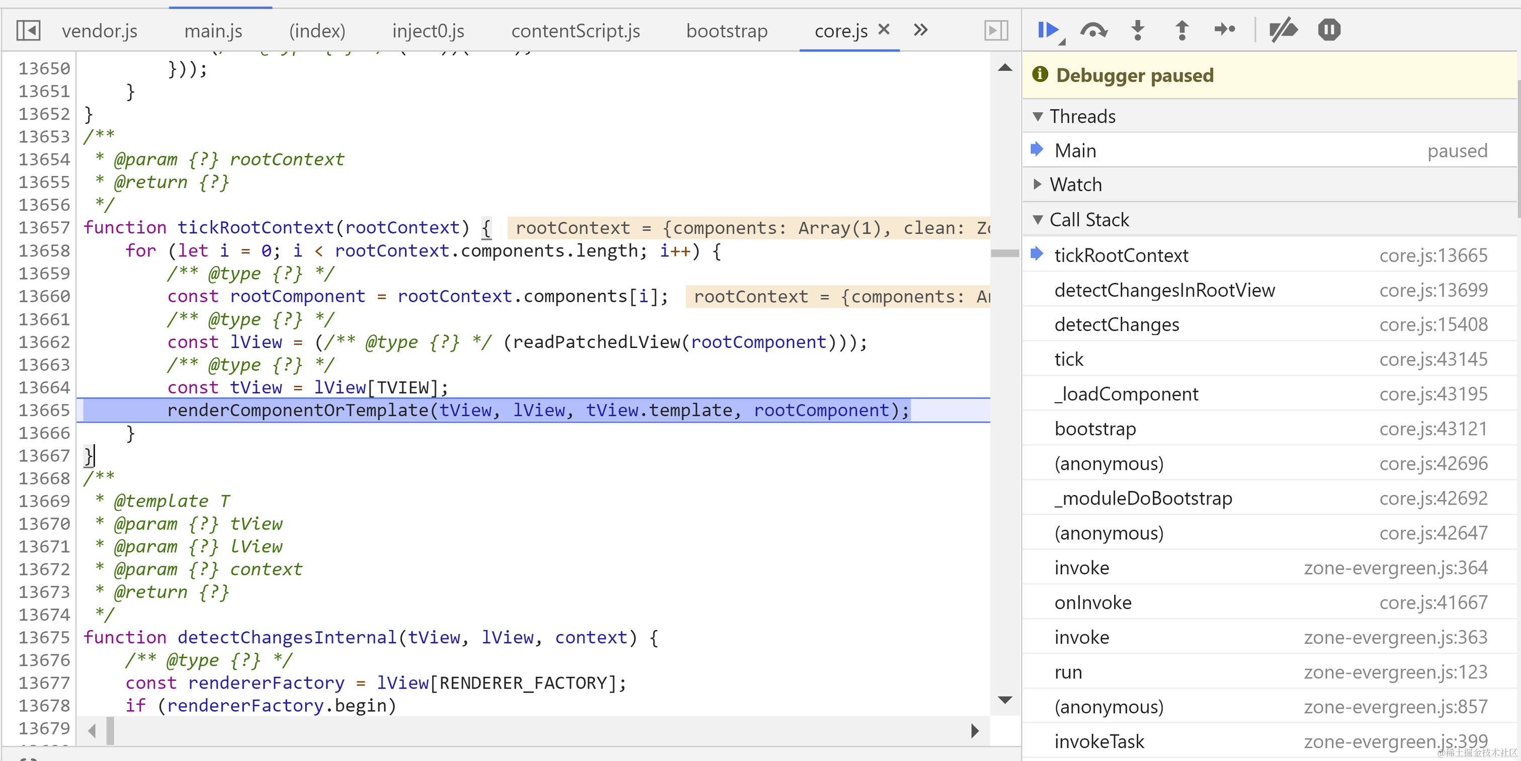The image size is (1521, 761).
Task: Open the contentScript.js tab
Action: tap(575, 31)
